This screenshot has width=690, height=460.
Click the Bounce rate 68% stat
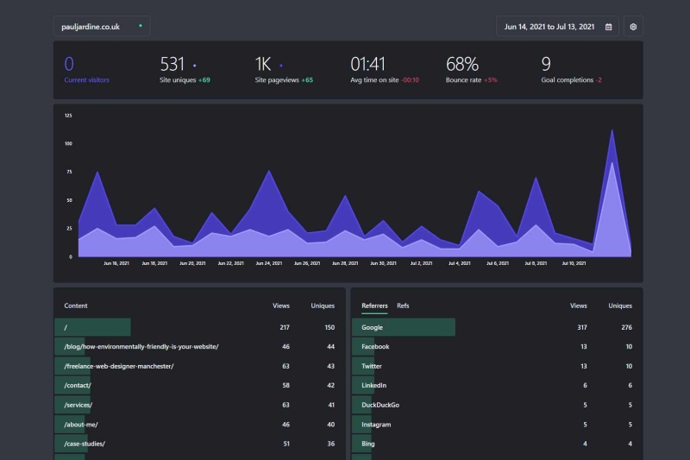tap(471, 70)
